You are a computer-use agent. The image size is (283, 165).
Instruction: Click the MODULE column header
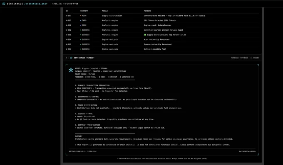coord(105,11)
